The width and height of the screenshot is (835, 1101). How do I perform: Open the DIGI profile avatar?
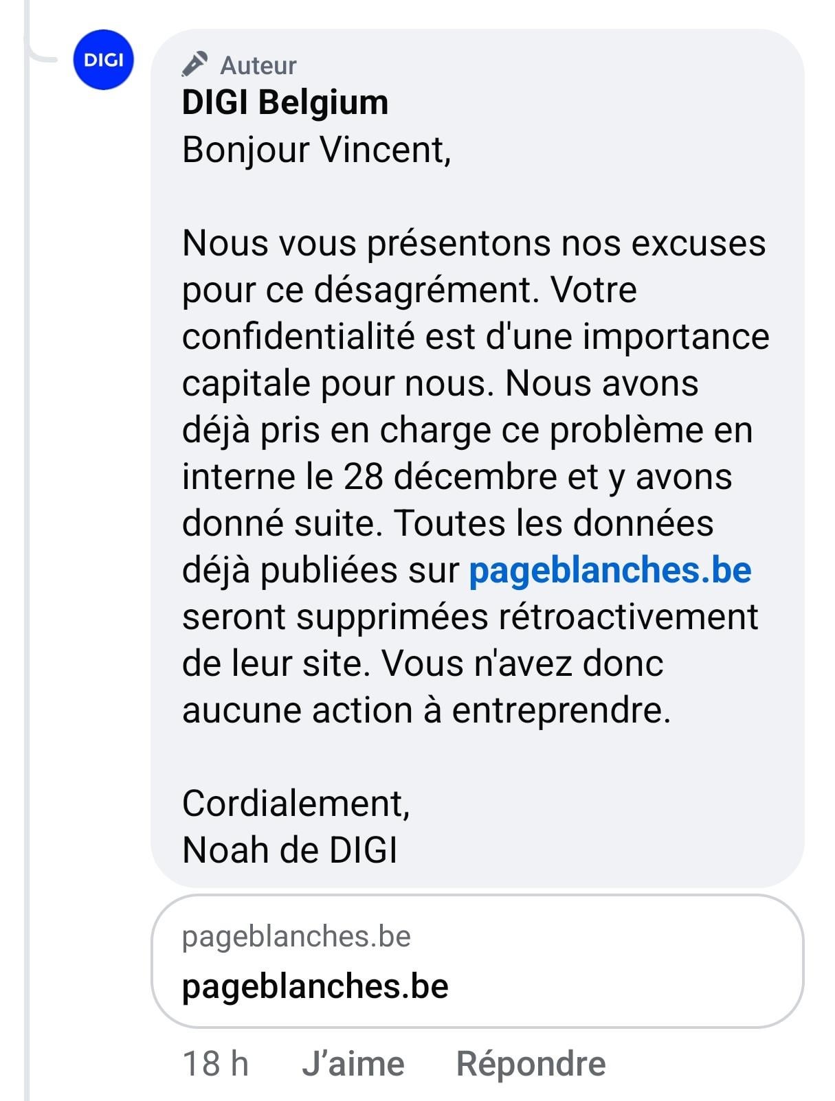point(103,60)
